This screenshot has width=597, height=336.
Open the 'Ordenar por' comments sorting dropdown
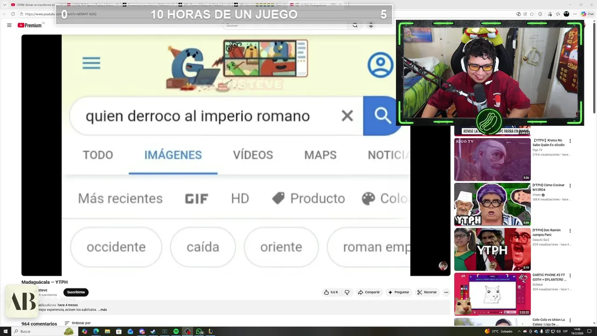(77, 323)
